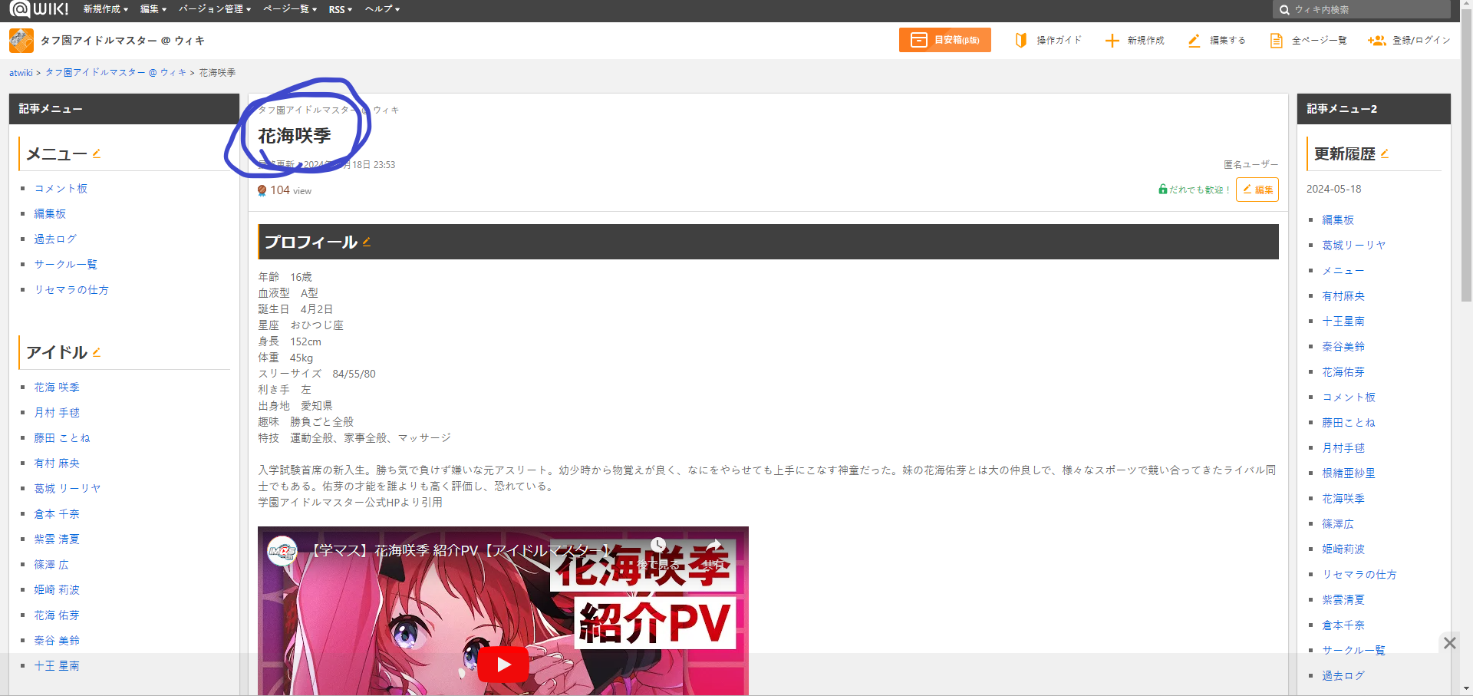The width and height of the screenshot is (1473, 696).
Task: Open 月村 手毬 idol page link
Action: [x=57, y=413]
